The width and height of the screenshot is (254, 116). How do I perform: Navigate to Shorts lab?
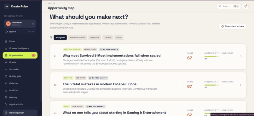tap(20, 69)
